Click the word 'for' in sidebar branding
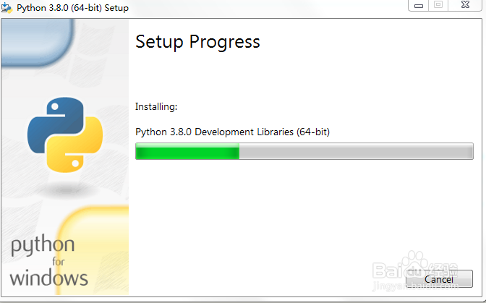This screenshot has width=486, height=303. pos(59,262)
